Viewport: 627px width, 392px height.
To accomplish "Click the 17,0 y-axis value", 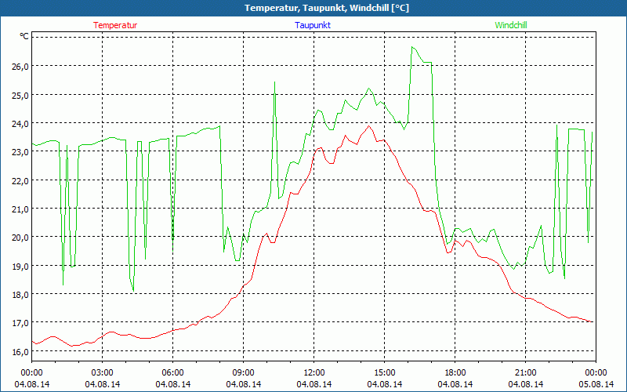I will click(x=20, y=323).
